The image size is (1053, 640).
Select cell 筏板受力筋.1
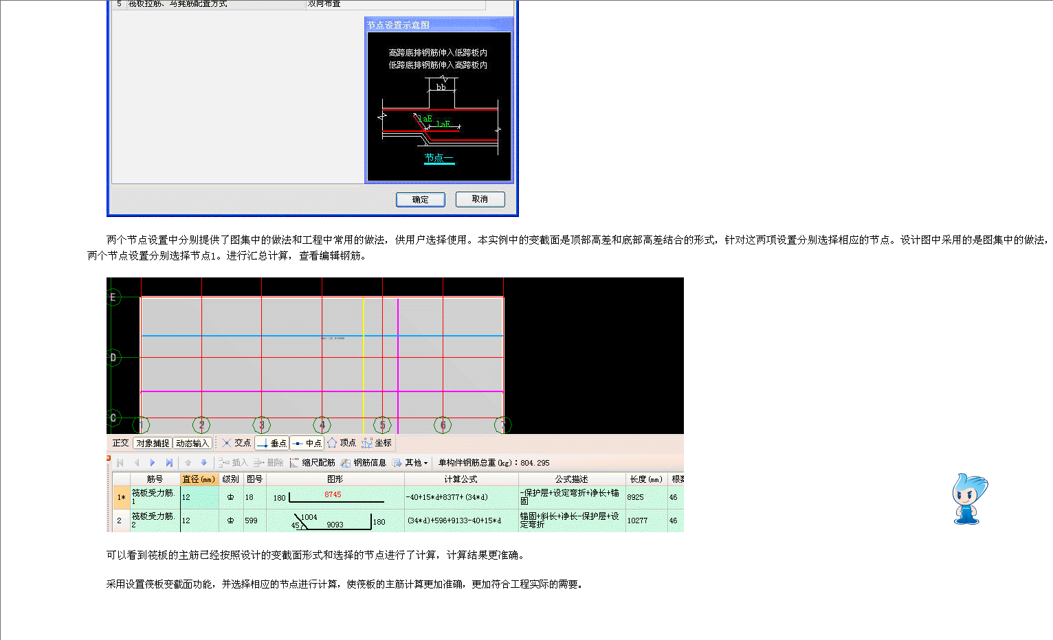click(155, 497)
